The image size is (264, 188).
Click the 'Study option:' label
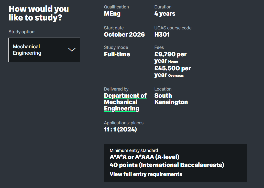pyautogui.click(x=22, y=32)
